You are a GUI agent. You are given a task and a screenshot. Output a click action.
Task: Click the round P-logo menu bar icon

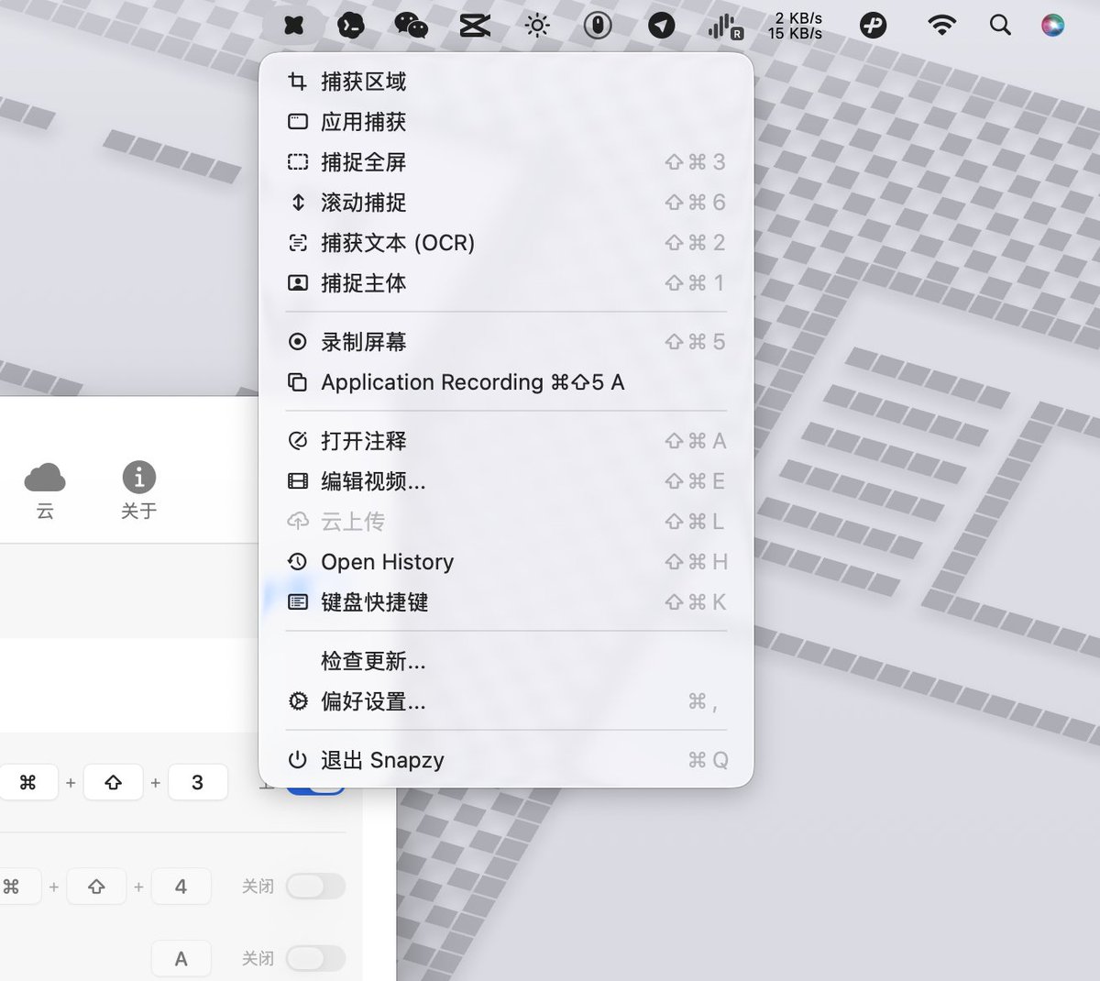tap(874, 25)
